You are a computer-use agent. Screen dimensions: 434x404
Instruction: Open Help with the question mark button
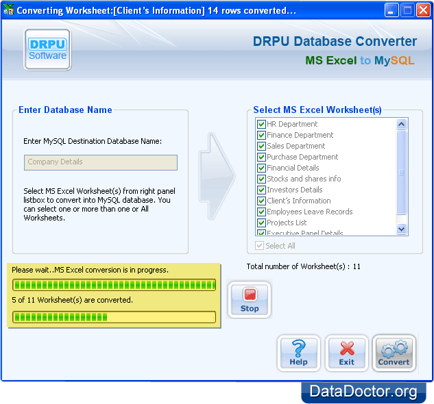coord(299,353)
